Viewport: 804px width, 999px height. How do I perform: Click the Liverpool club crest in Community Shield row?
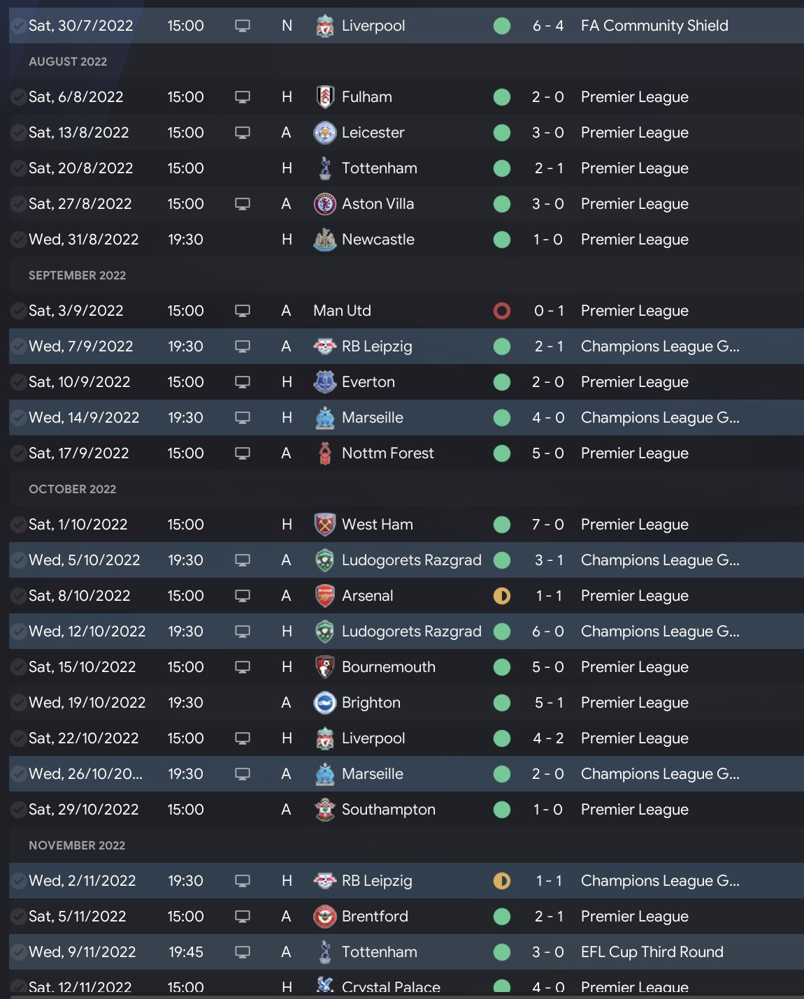[324, 26]
